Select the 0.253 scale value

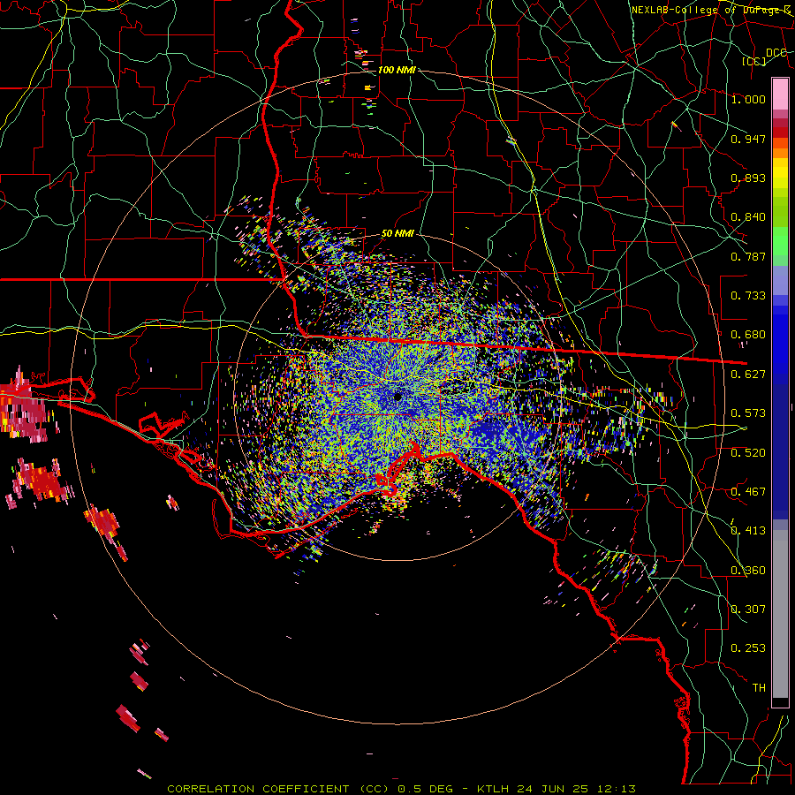point(748,648)
